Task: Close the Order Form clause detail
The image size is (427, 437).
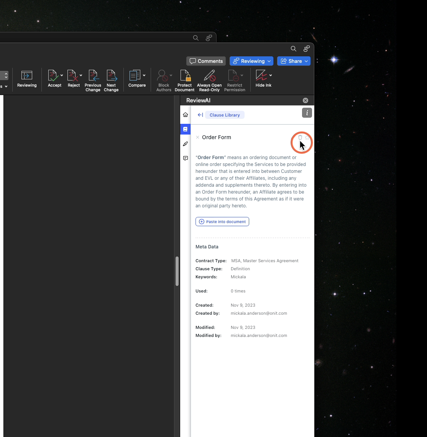Action: tap(198, 137)
